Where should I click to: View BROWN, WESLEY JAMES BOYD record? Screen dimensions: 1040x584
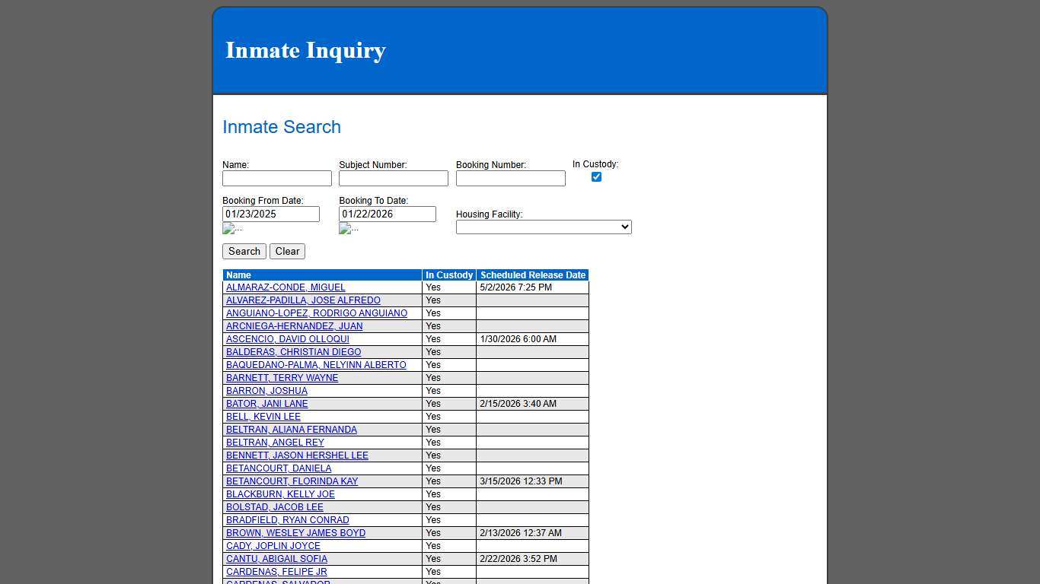(295, 533)
